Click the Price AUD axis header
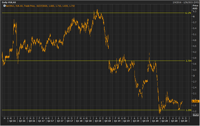 (195, 7)
